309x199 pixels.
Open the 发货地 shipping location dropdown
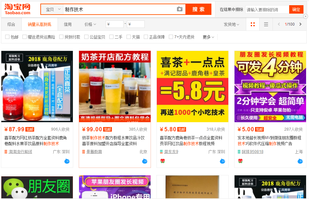(232, 24)
